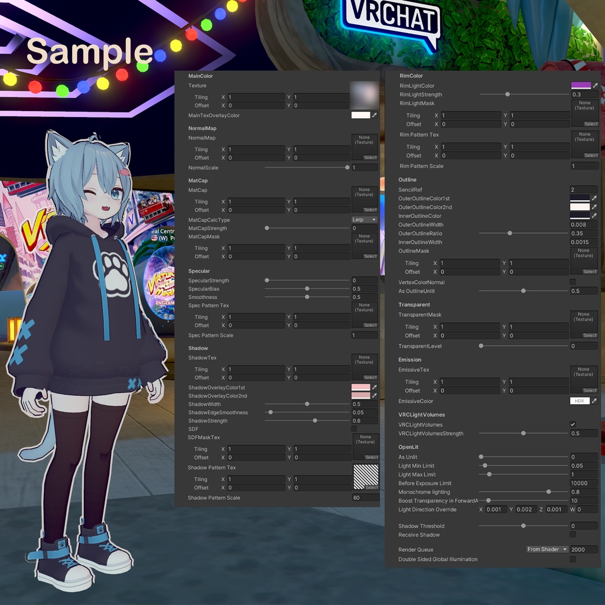Click the RimLightStrength slider handle

[508, 94]
